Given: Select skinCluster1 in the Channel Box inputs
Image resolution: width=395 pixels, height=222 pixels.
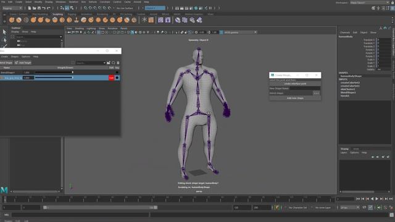Looking at the screenshot, I should click(x=347, y=89).
